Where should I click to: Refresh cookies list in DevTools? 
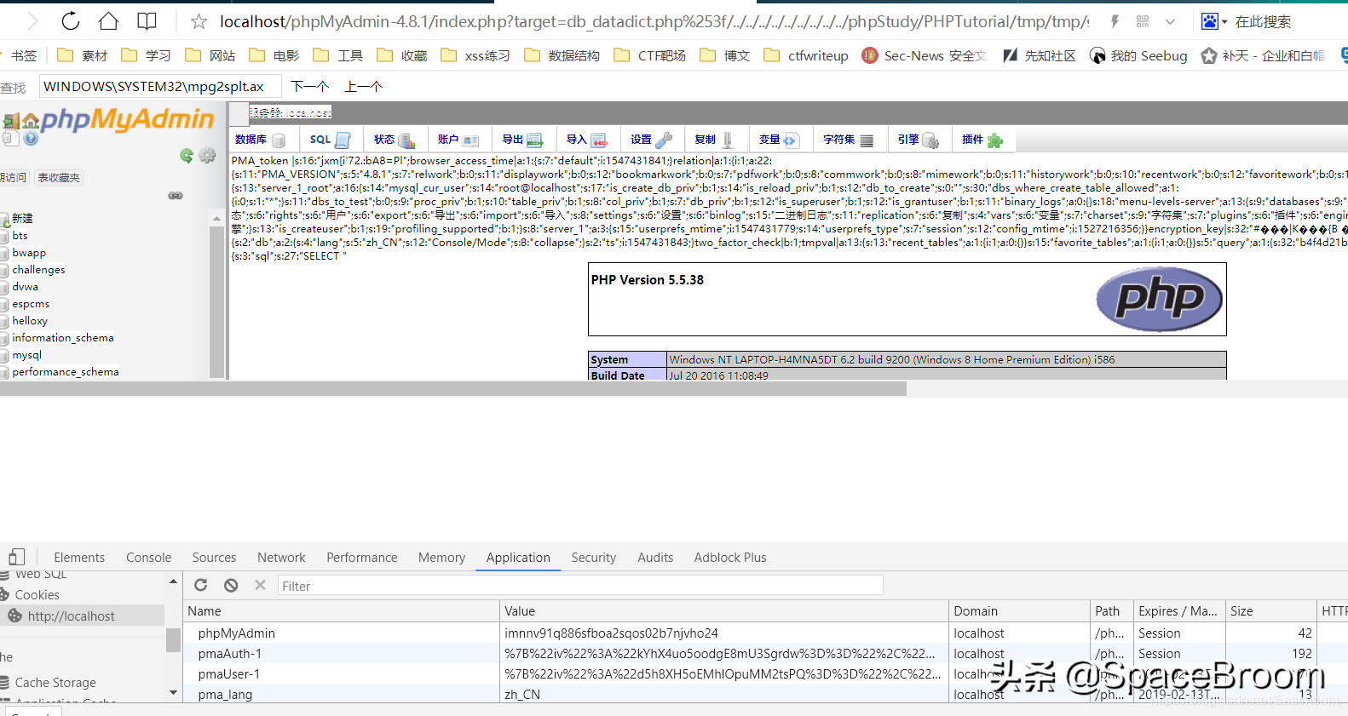point(201,585)
